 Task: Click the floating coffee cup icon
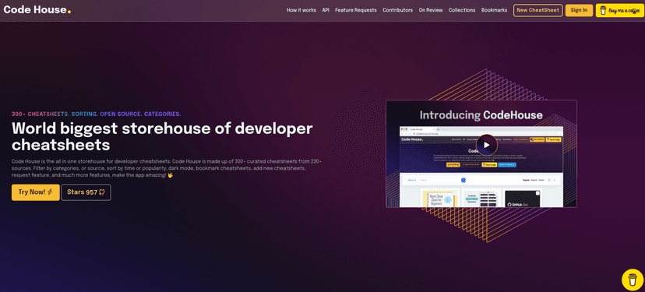633,280
